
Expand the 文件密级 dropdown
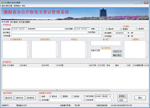125,36
